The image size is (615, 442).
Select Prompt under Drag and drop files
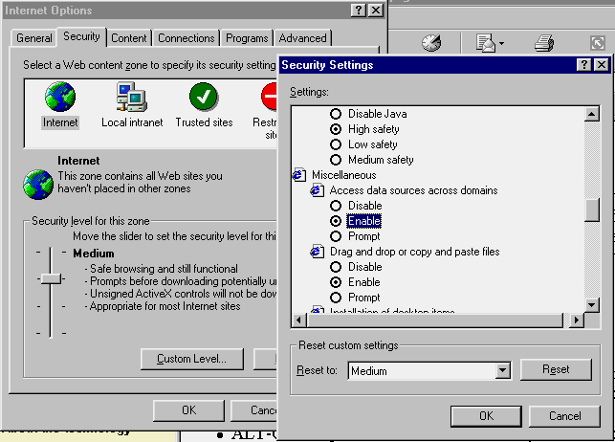tap(336, 298)
